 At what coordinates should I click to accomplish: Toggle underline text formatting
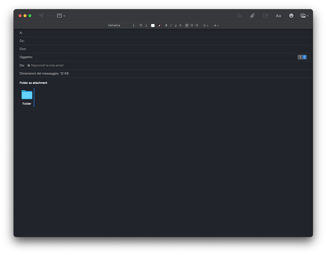coord(175,25)
